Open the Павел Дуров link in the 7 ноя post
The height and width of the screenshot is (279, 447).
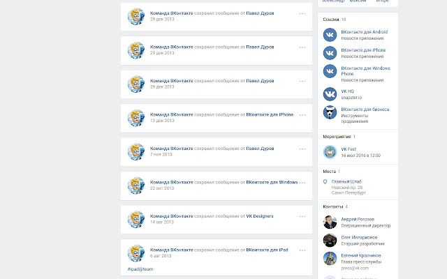click(x=260, y=149)
